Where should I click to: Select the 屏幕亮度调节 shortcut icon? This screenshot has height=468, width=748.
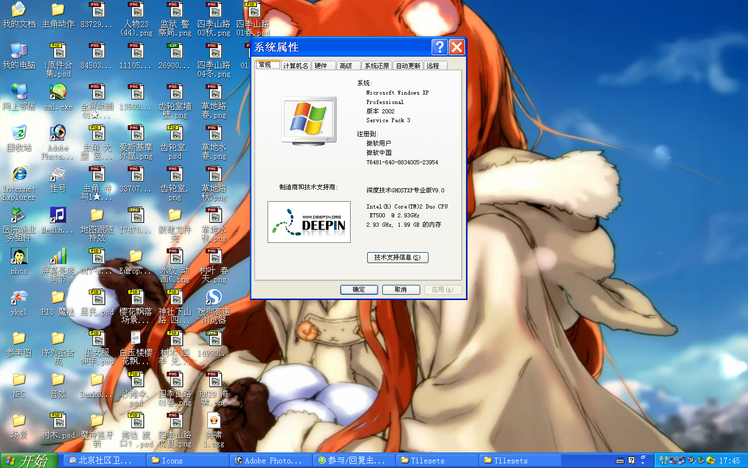58,265
